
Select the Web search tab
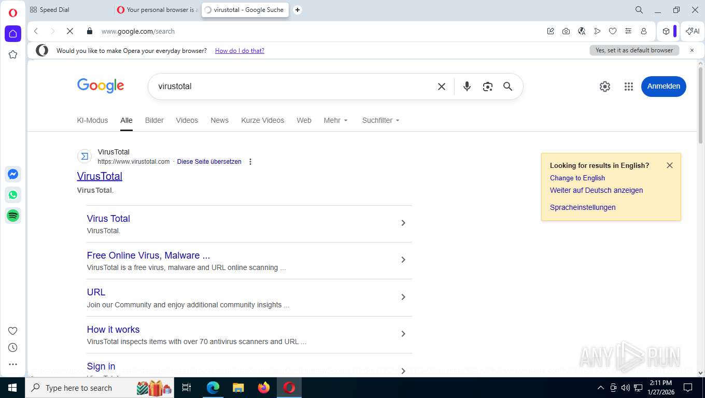click(304, 120)
